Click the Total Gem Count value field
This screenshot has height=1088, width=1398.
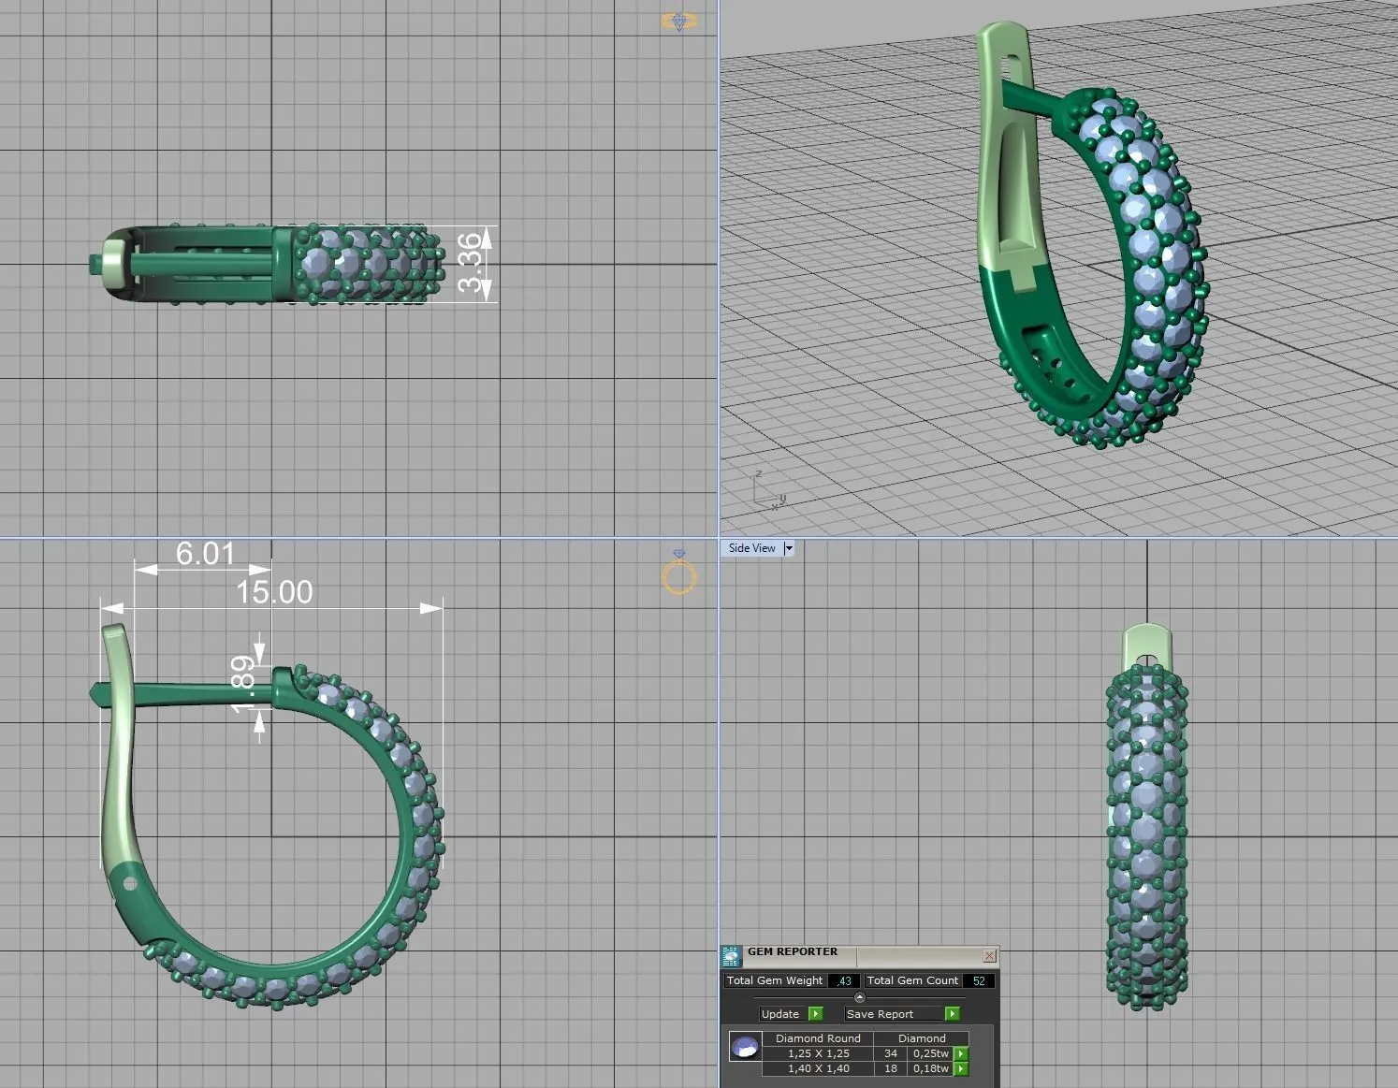(979, 981)
